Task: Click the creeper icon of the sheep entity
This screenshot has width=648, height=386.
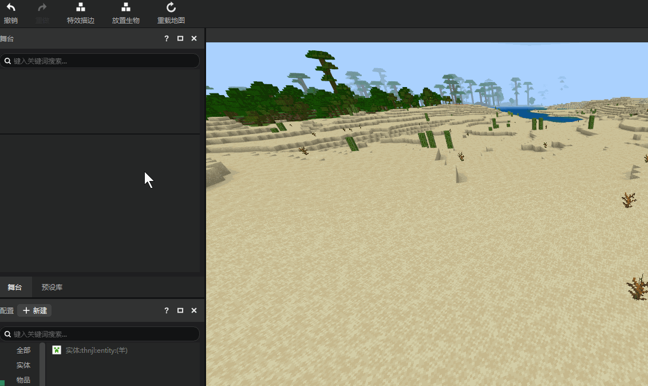Action: pyautogui.click(x=57, y=350)
